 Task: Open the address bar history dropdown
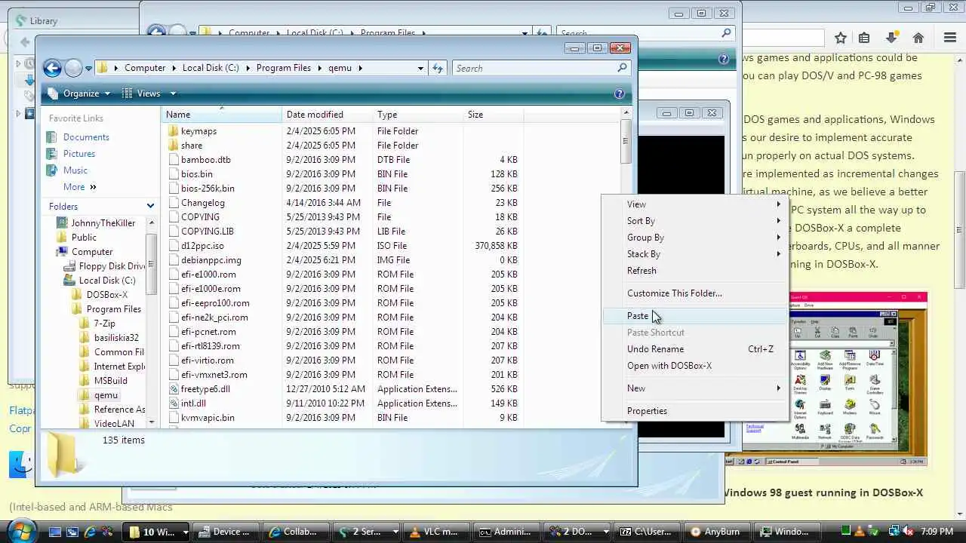coord(420,68)
